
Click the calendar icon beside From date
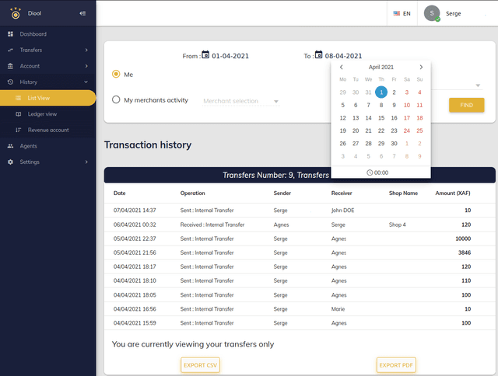tap(205, 55)
